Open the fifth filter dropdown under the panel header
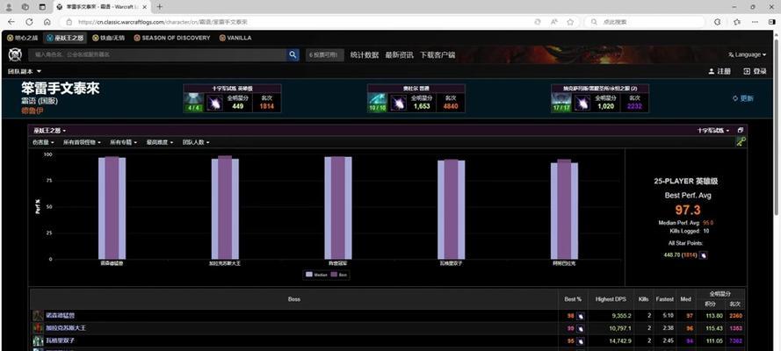Viewport: 781px width, 351px height. (196, 142)
